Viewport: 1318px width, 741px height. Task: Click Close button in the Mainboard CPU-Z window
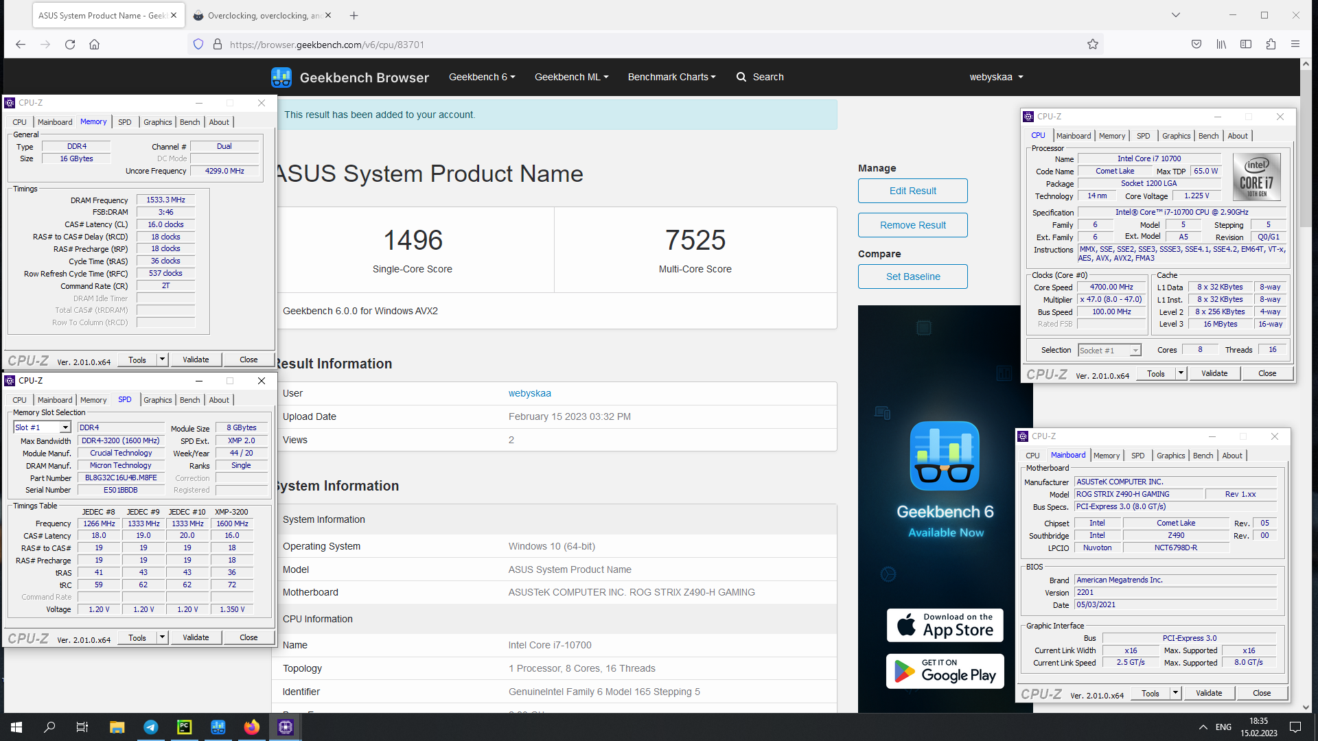click(1262, 693)
